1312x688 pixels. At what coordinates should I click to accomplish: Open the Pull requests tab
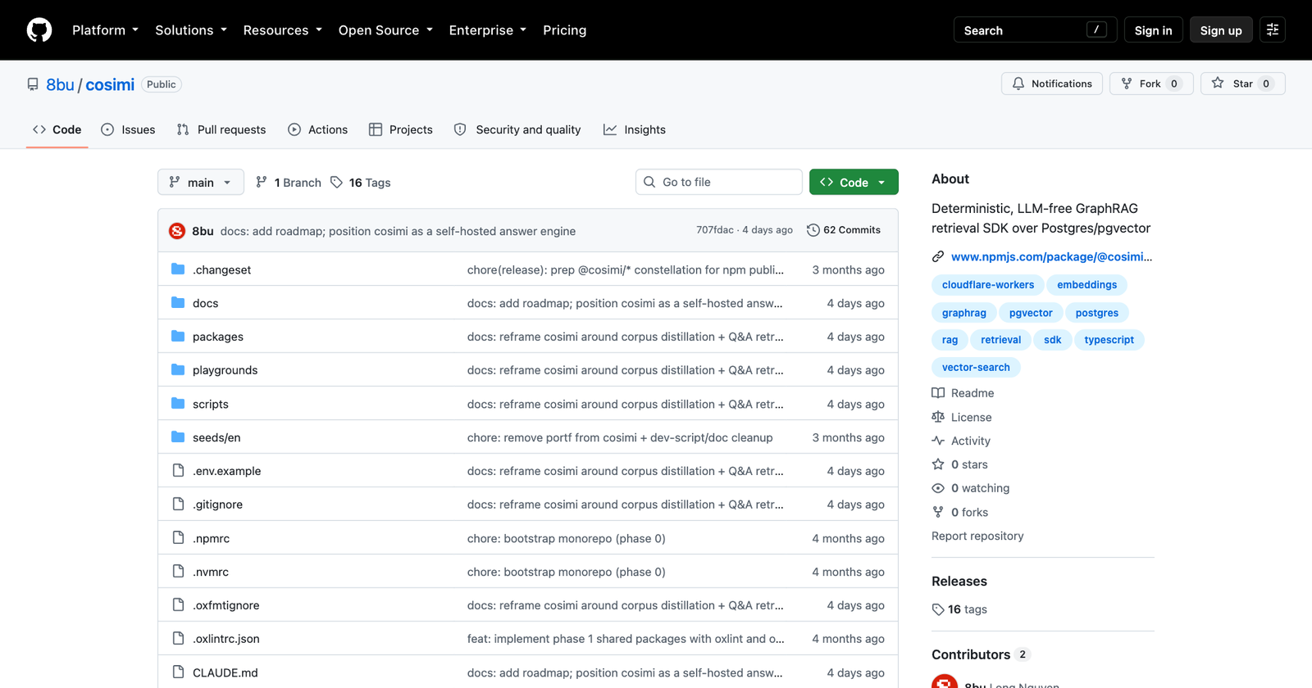coord(221,129)
